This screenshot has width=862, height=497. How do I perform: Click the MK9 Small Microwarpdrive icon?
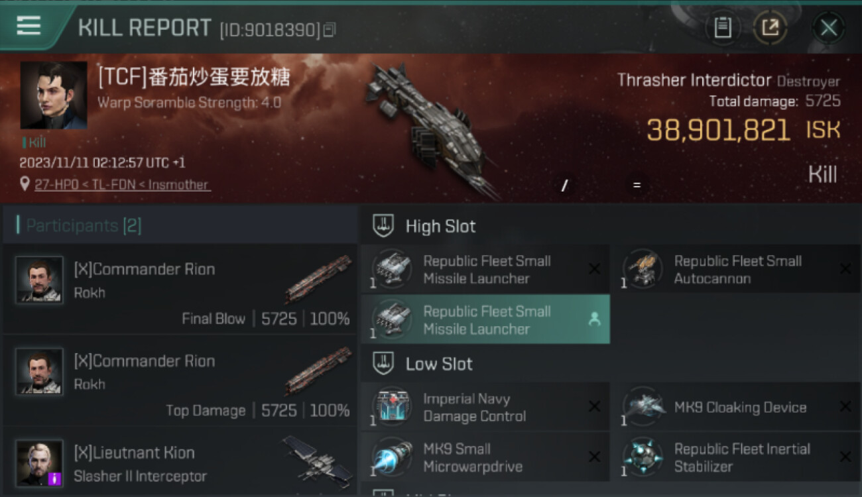pyautogui.click(x=391, y=457)
